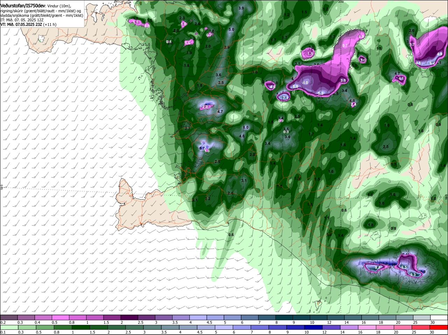Select bottom-row legend swatch labeled 0.1, palest green
Image resolution: width=448 pixels, height=335 pixels.
9,327
